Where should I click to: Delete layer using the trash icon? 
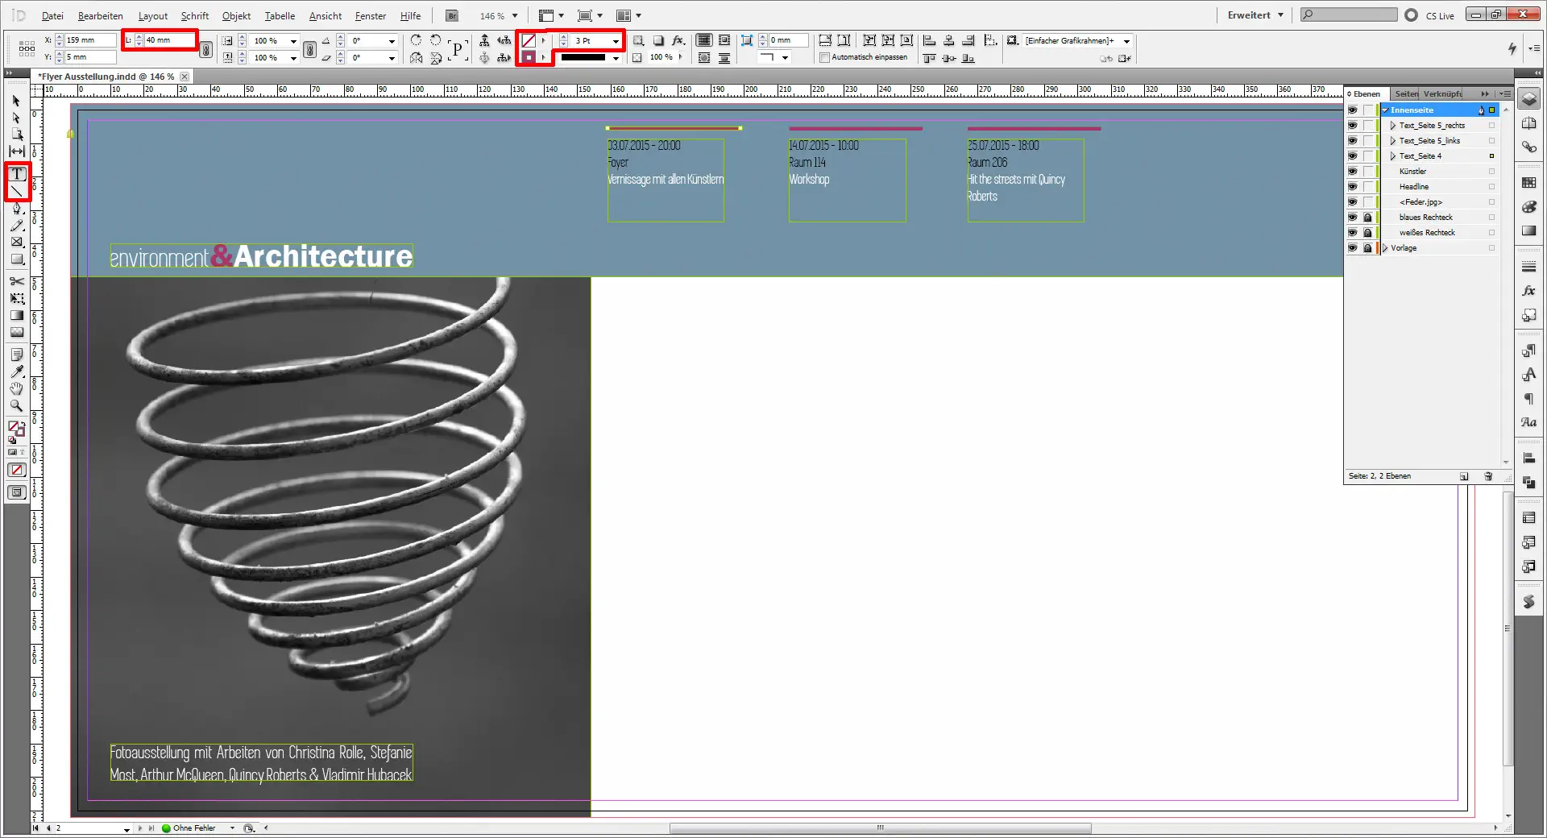(1488, 476)
